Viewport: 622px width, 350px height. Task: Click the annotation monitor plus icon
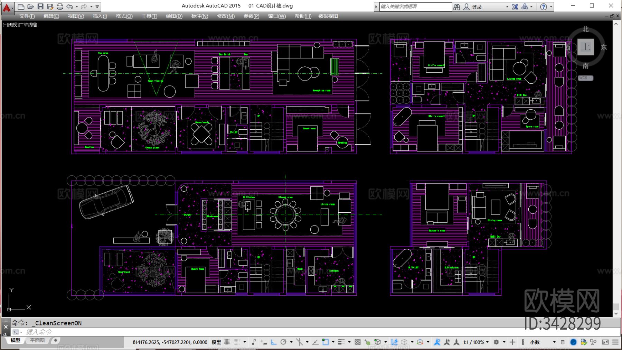tap(512, 342)
